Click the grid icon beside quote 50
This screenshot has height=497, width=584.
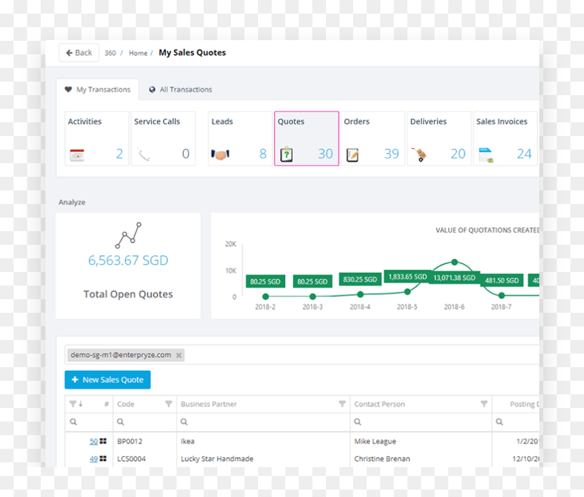[x=103, y=441]
